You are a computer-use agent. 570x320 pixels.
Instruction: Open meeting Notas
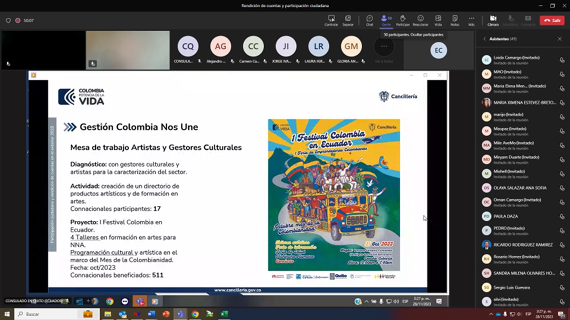455,20
